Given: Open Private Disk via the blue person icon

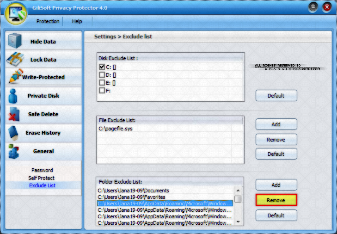Looking at the screenshot, I should pos(13,96).
